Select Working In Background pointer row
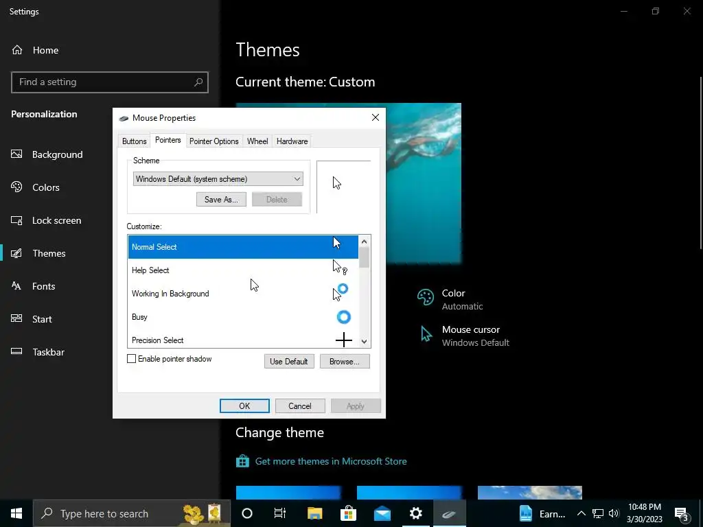 [x=243, y=294]
